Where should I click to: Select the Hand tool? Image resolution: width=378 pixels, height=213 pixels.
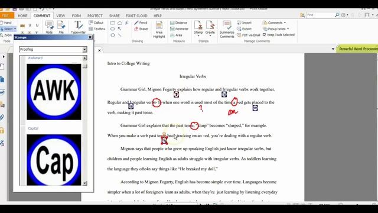click(x=6, y=22)
